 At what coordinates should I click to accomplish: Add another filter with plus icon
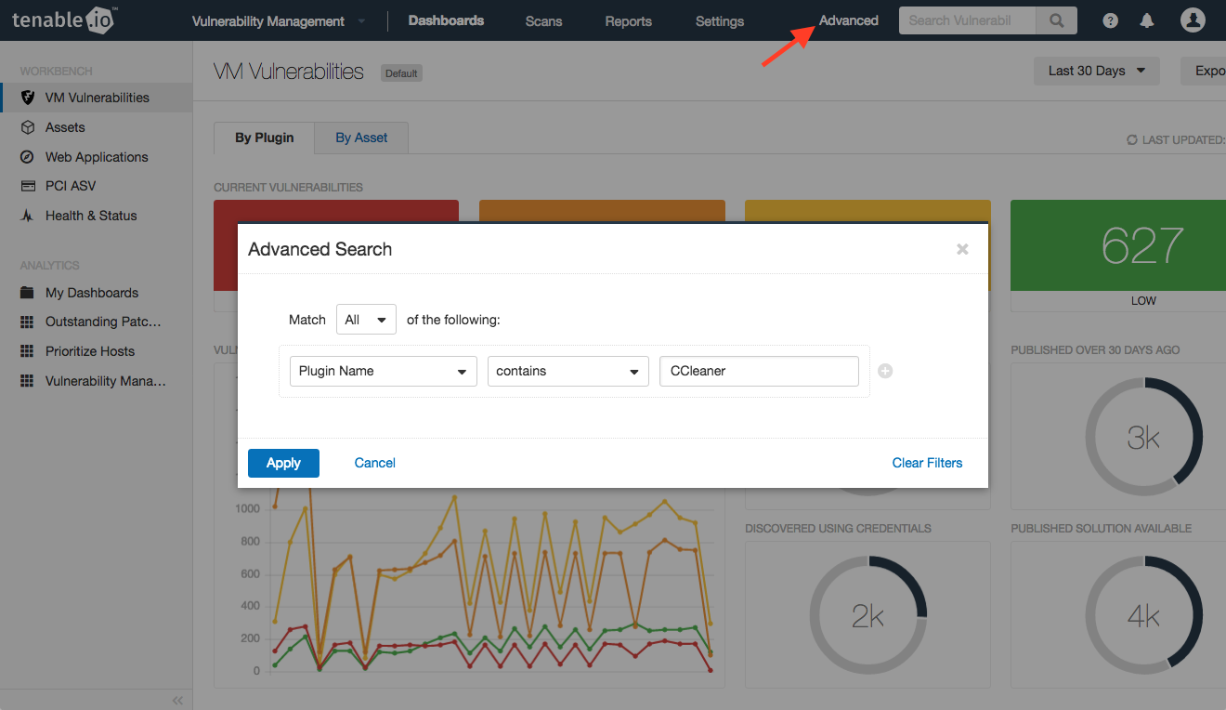pyautogui.click(x=885, y=371)
